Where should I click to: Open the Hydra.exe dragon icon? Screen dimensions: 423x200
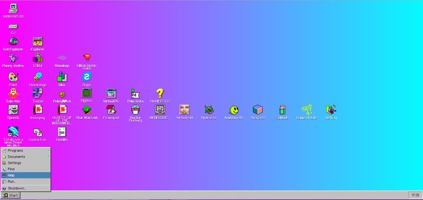[209, 110]
